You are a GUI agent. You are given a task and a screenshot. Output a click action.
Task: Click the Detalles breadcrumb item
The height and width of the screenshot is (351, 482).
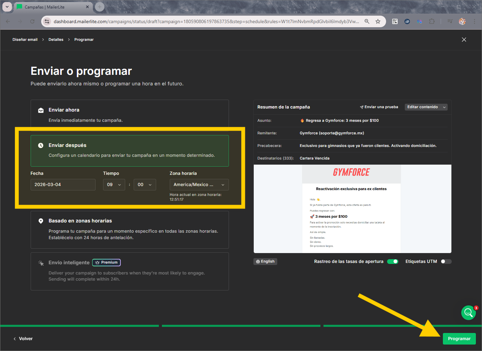[x=56, y=39]
